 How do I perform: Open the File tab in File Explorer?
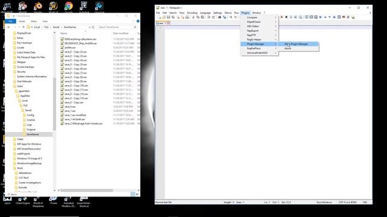(x=10, y=22)
